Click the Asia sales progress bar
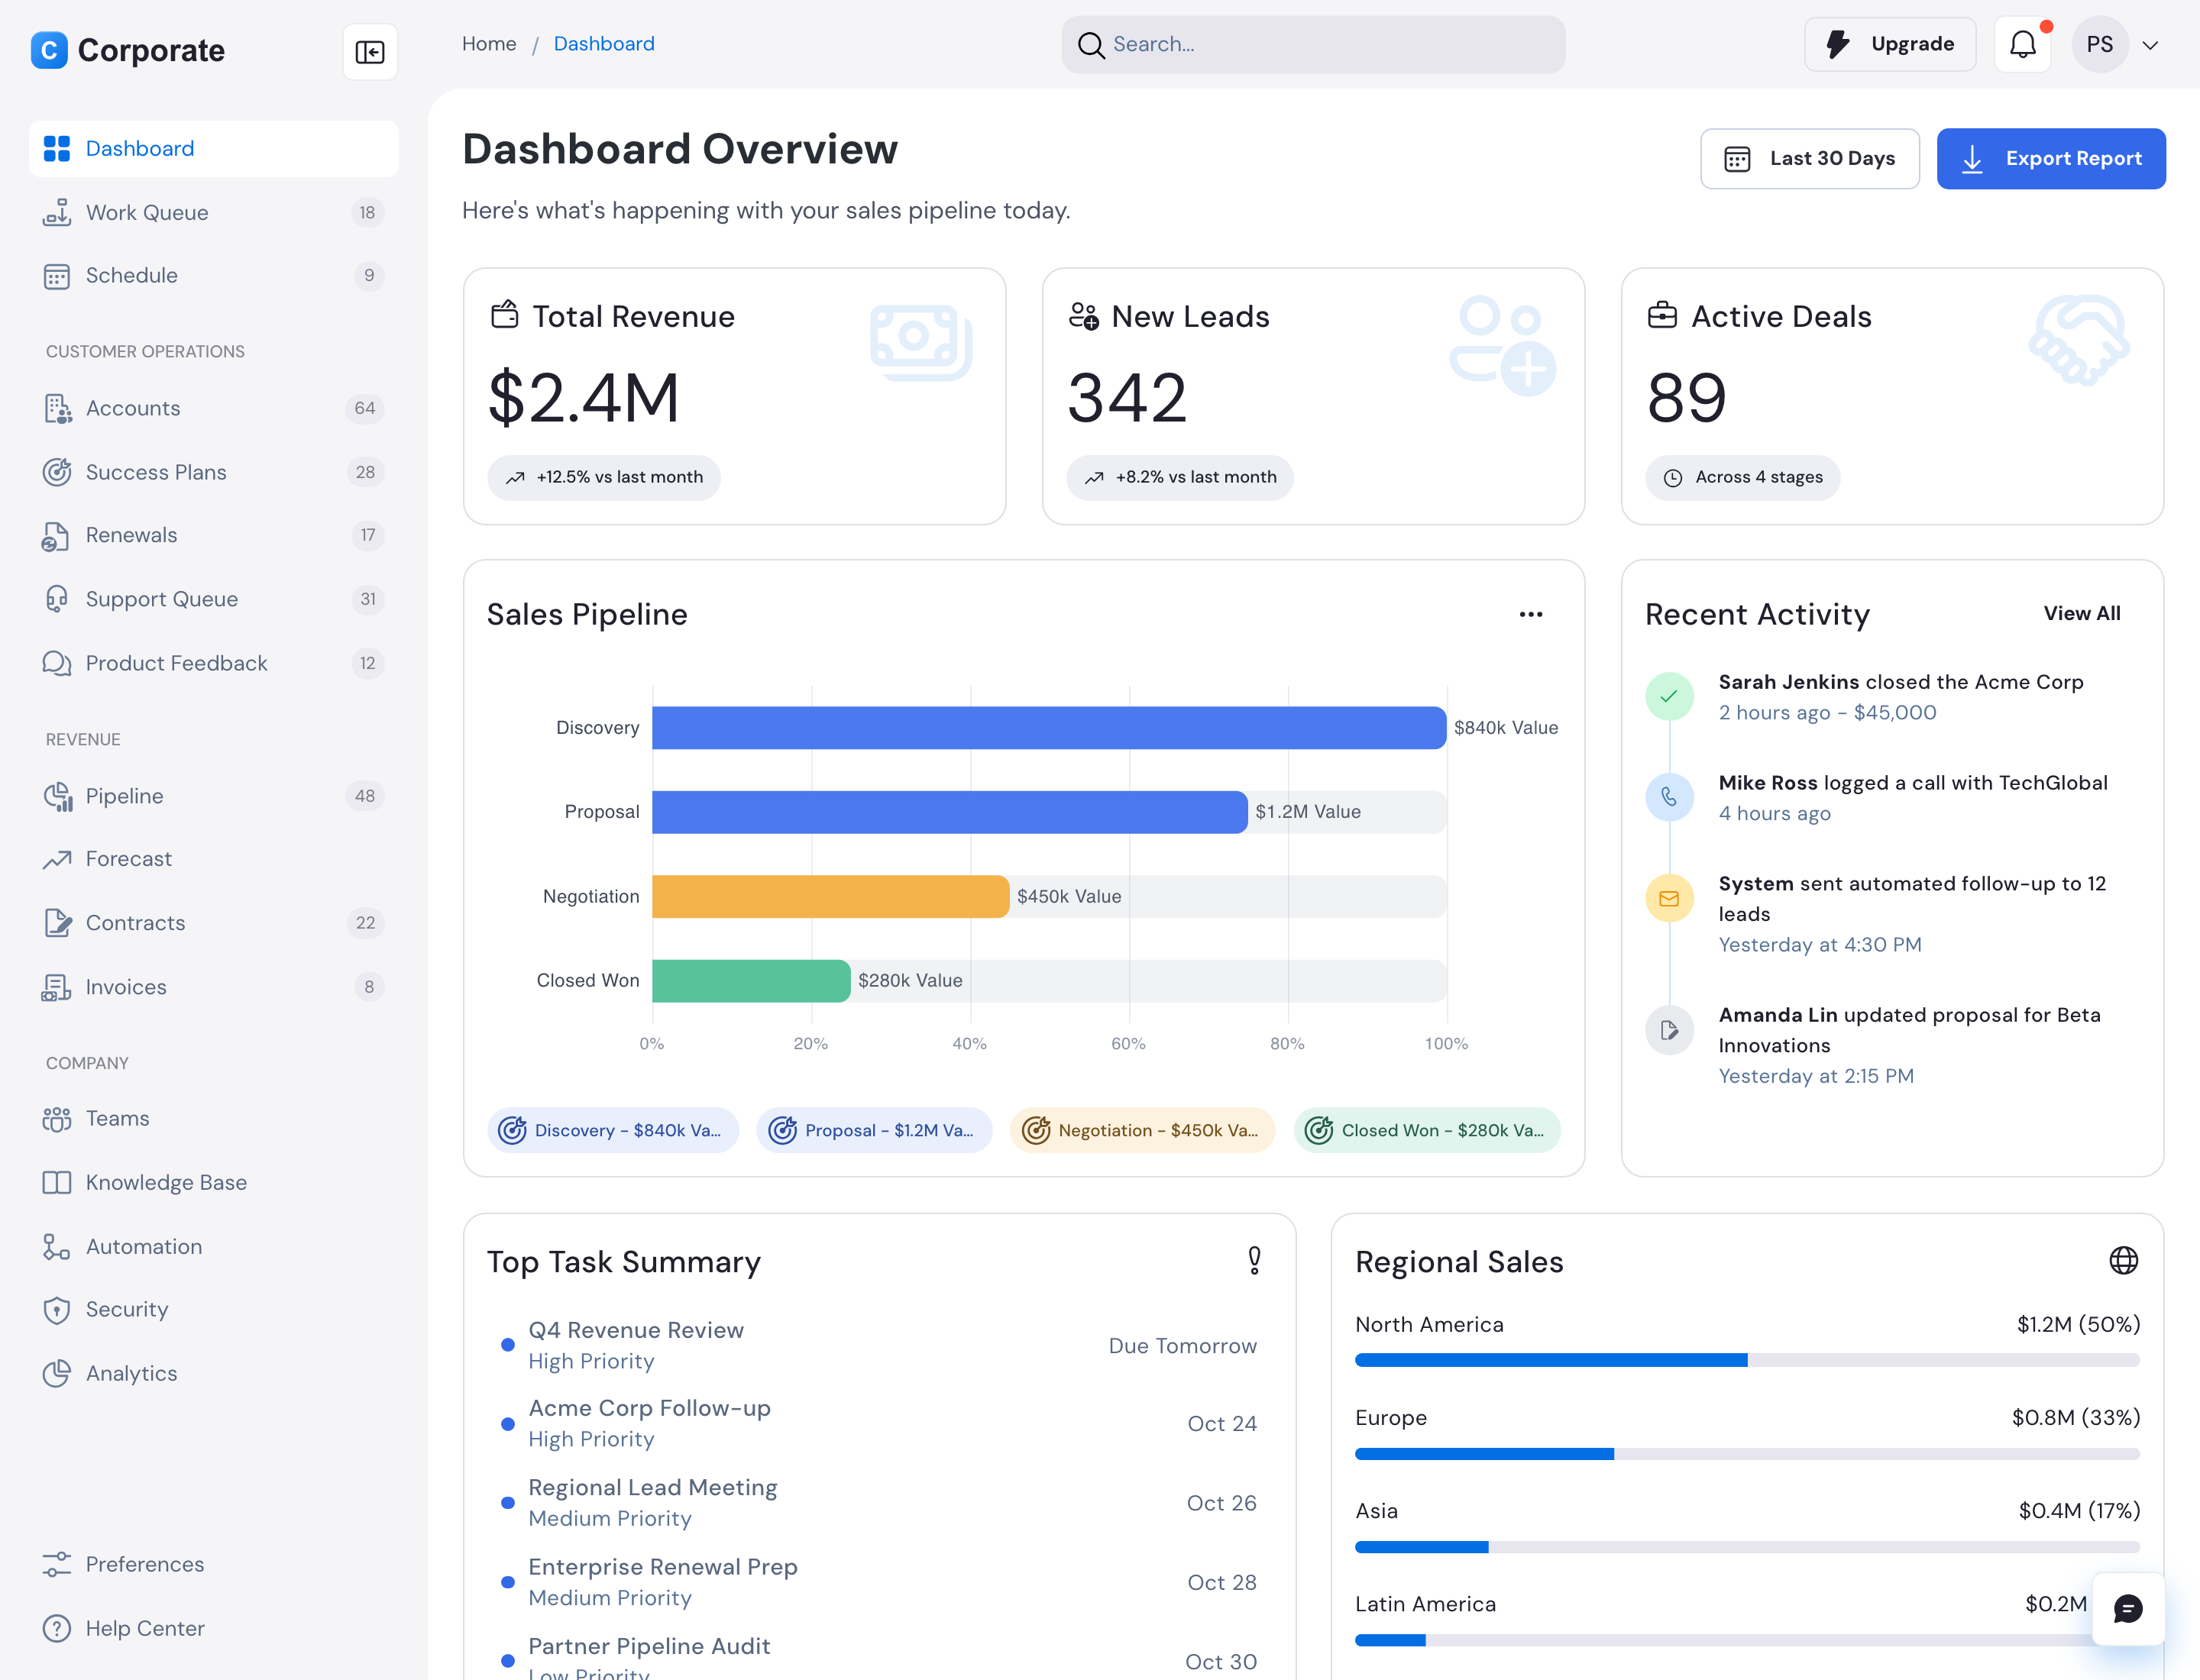This screenshot has height=1680, width=2200. tap(1747, 1546)
